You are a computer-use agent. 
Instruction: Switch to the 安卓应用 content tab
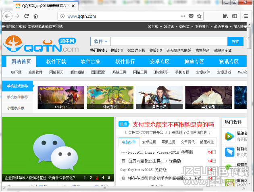pyautogui.click(x=149, y=142)
